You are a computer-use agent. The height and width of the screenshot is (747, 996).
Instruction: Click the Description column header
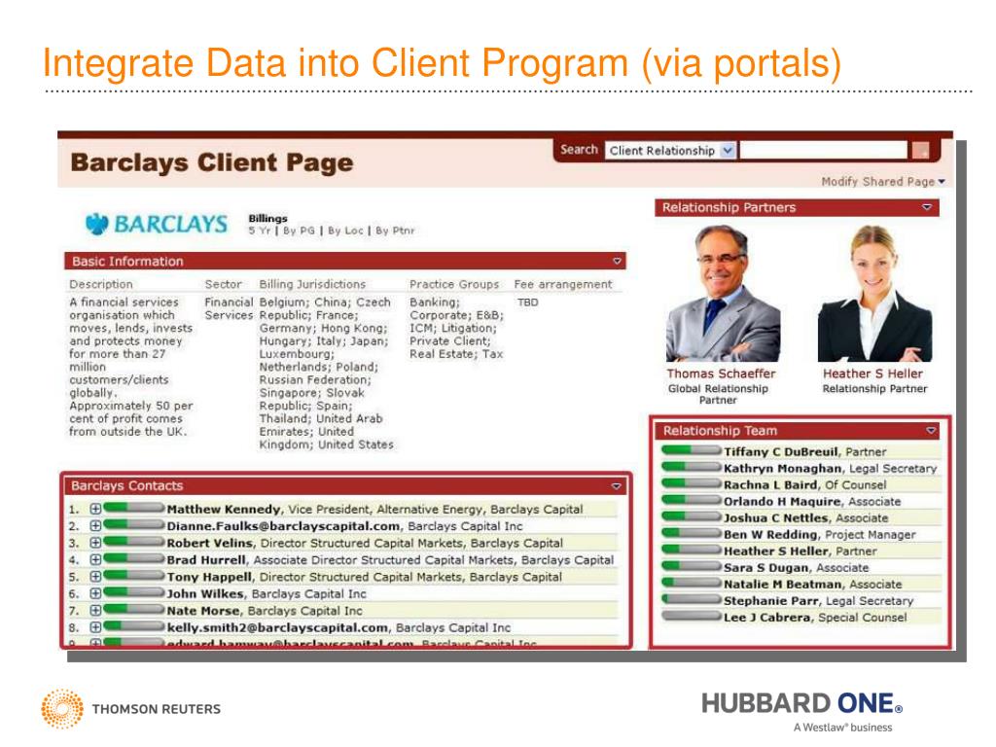[101, 284]
